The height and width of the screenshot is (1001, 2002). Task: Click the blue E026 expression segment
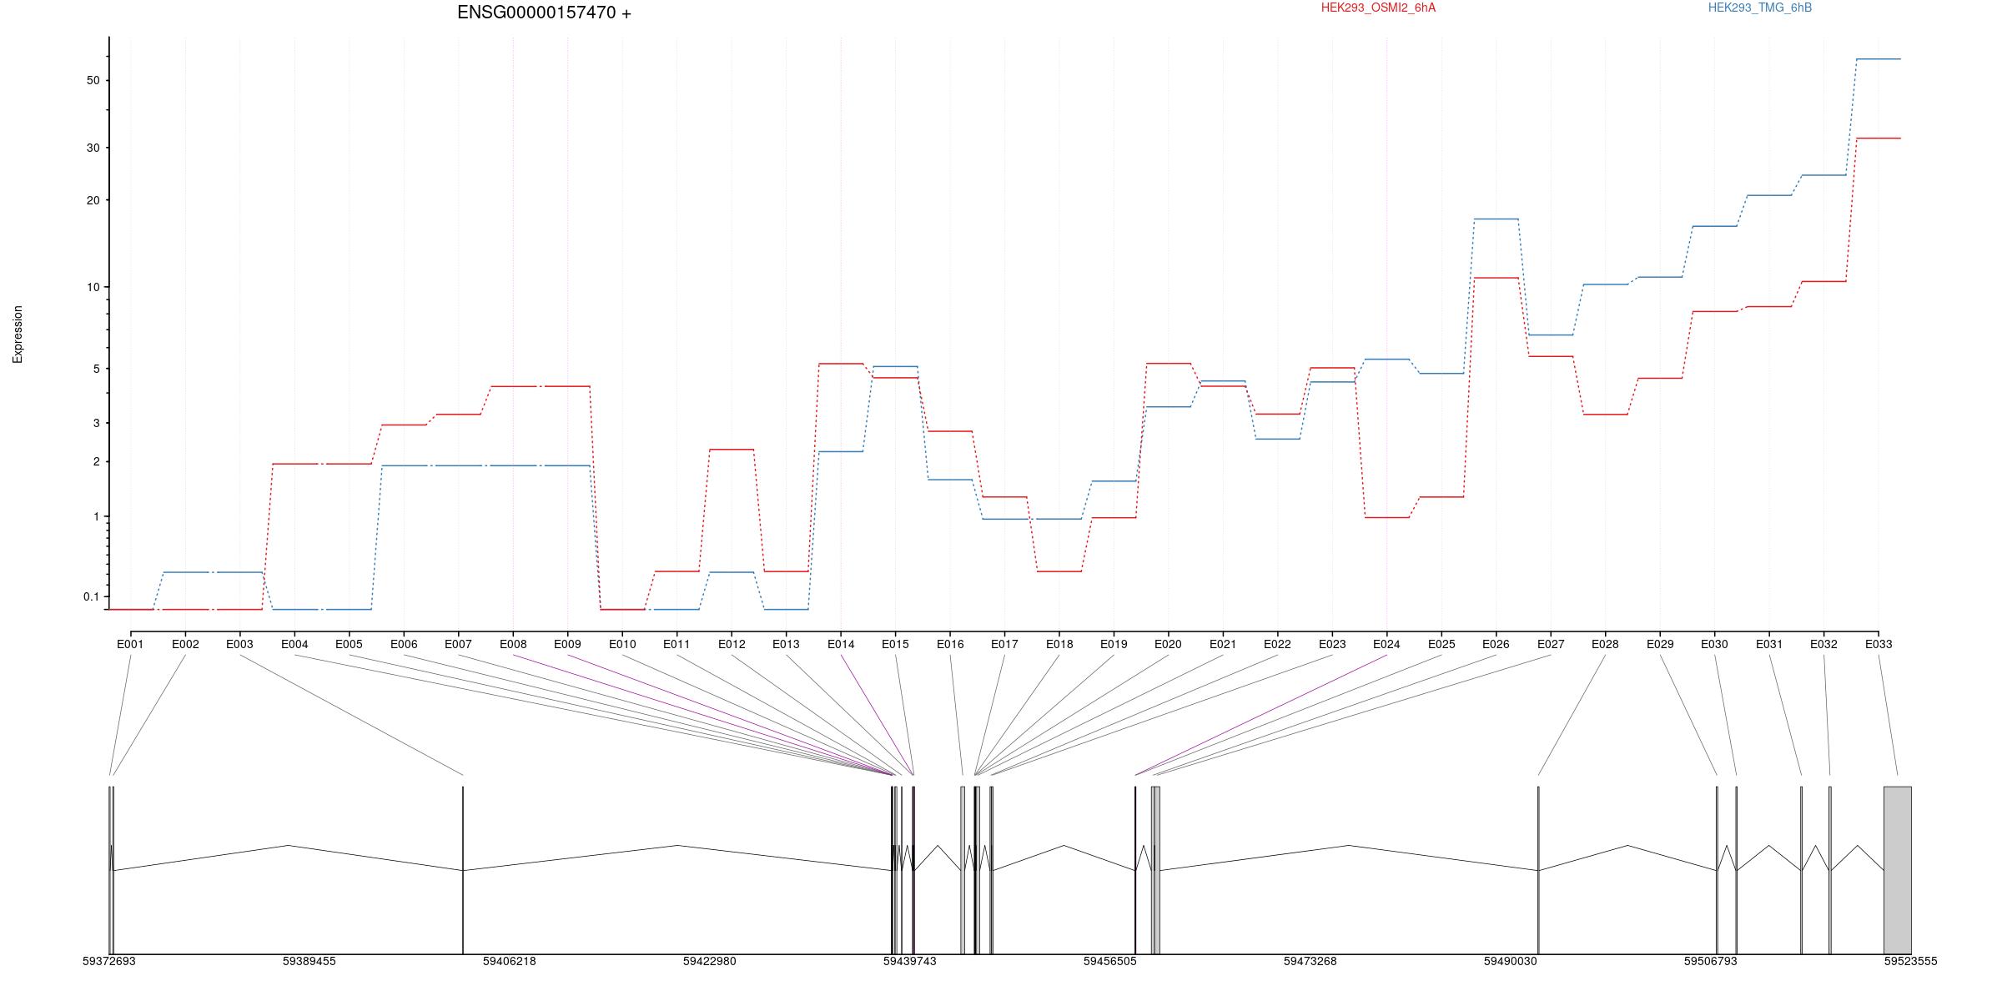pyautogui.click(x=1496, y=219)
